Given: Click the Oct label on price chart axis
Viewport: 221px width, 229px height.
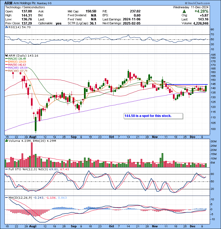Looking at the screenshot, I should [111, 137].
